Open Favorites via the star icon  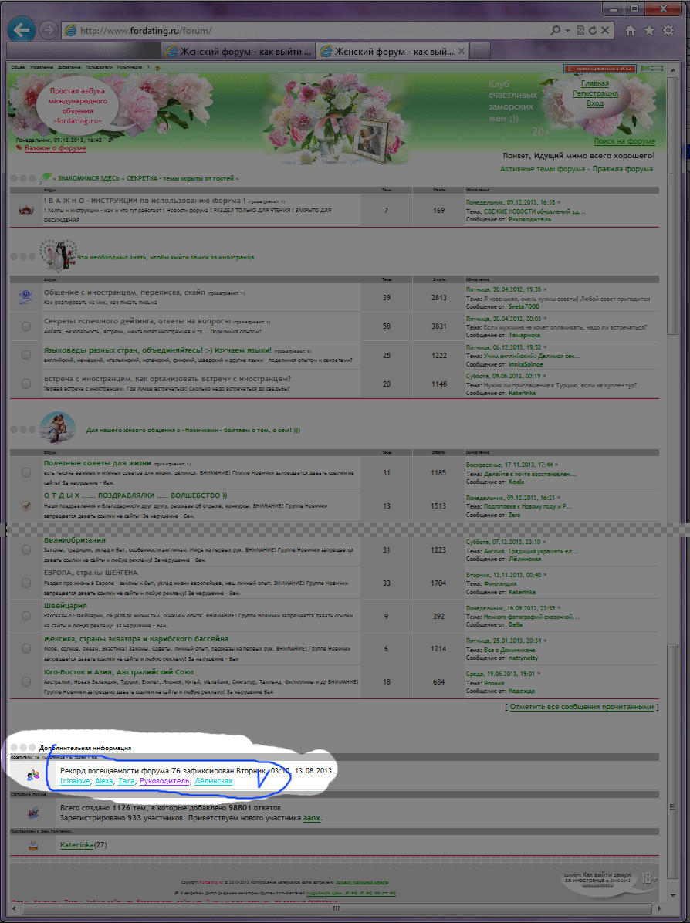[649, 30]
